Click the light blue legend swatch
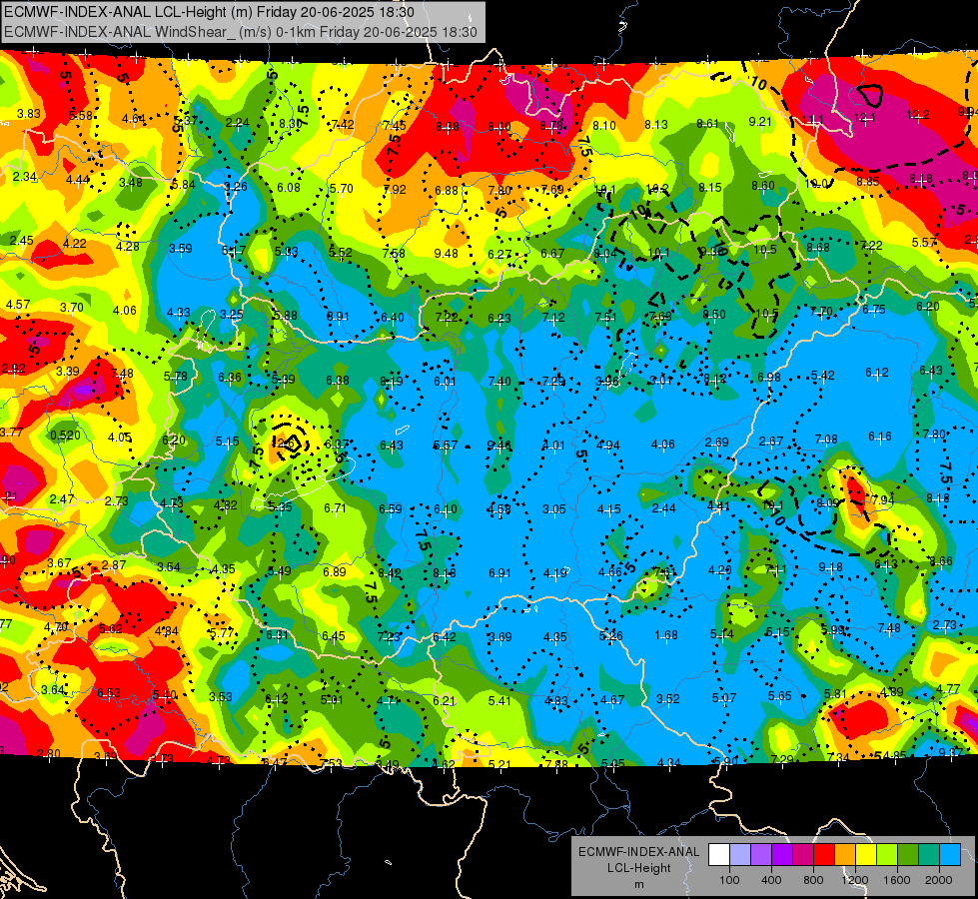Screen dimensions: 978x899 pos(950,855)
